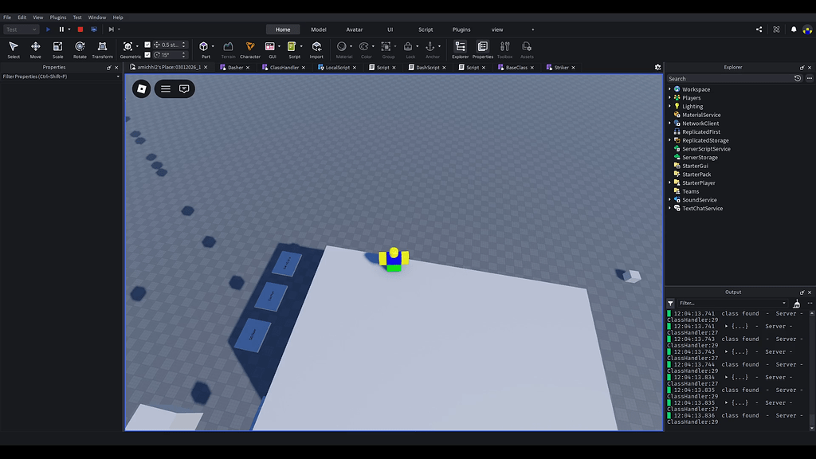
Task: Open the in-game chat bubble icon
Action: 184,89
